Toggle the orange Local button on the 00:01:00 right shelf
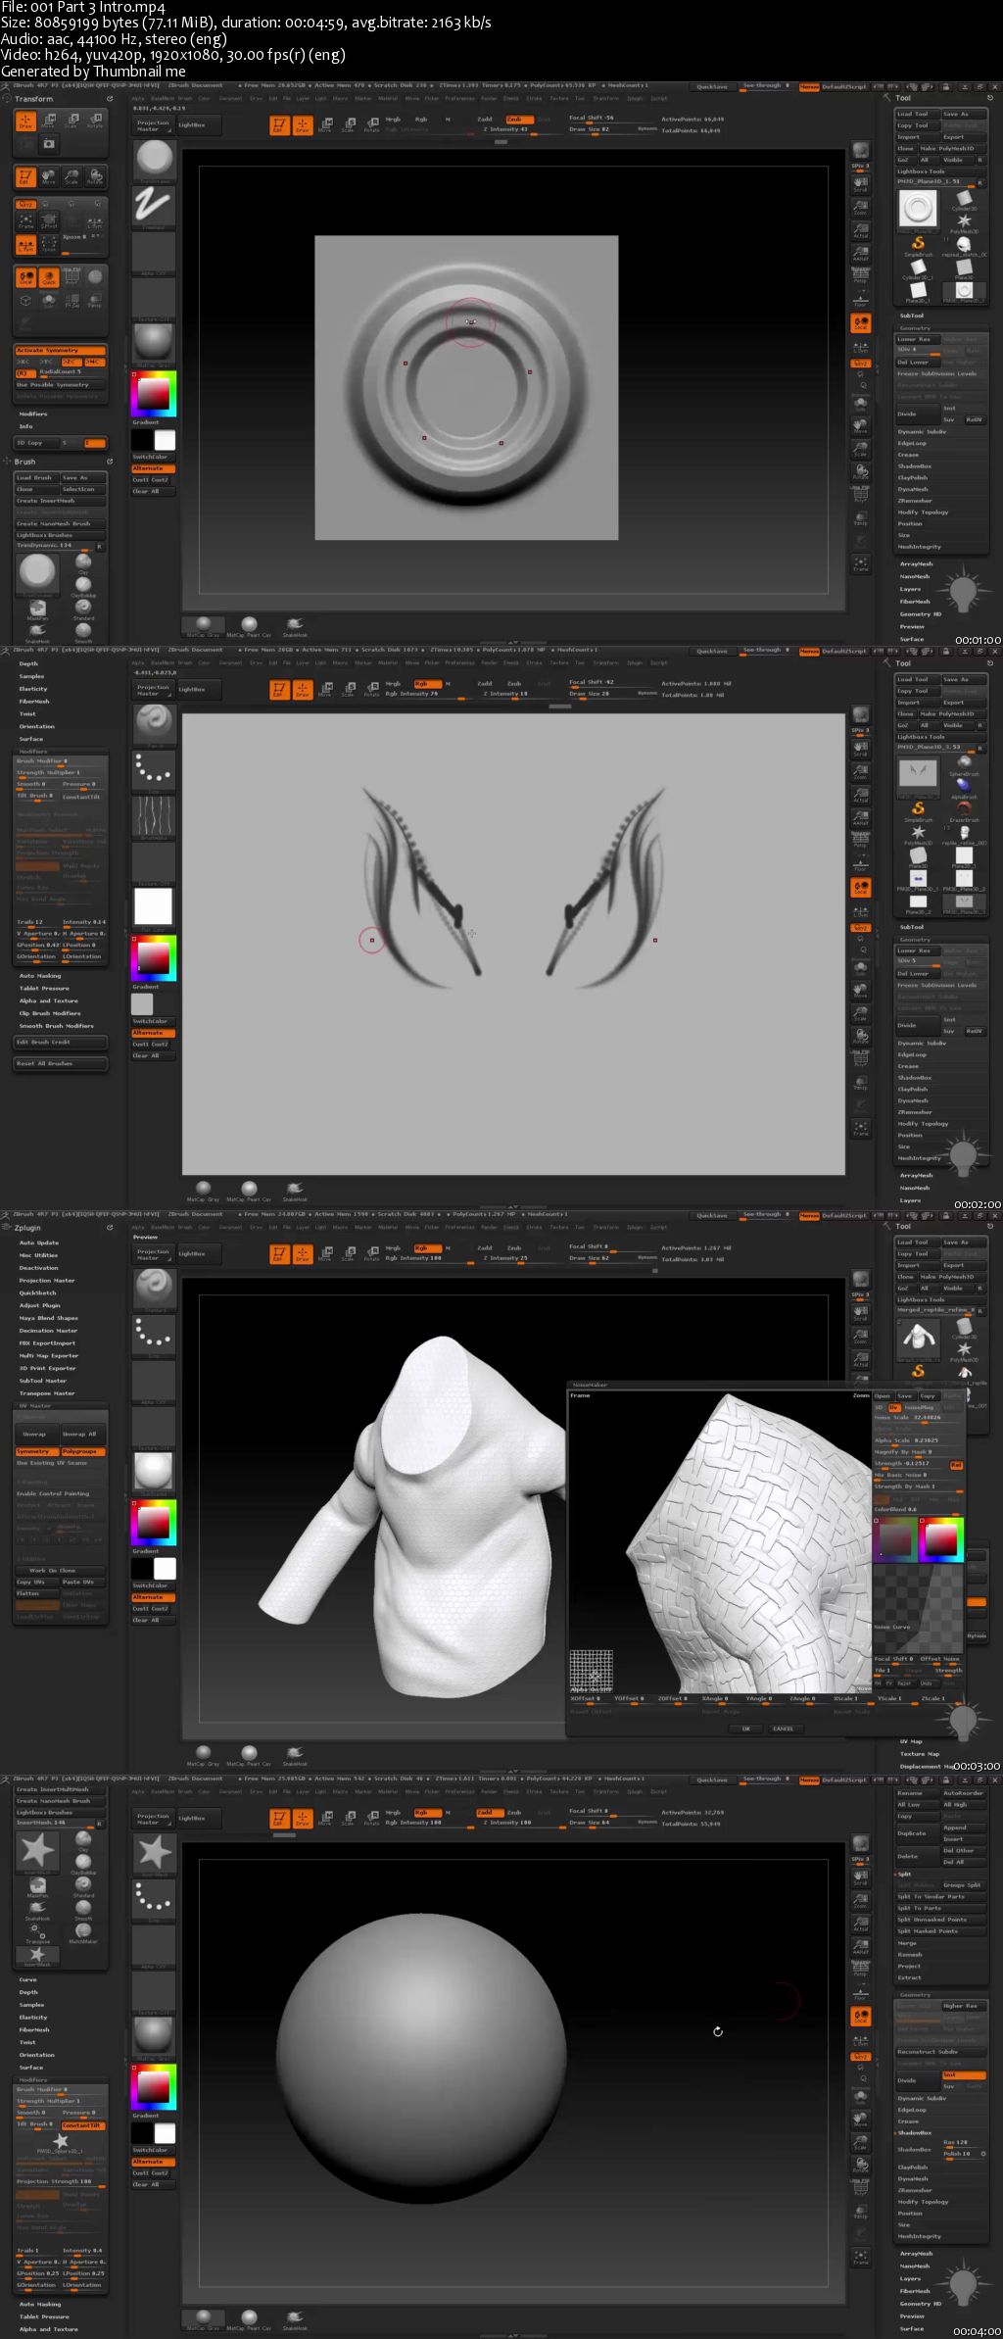Viewport: 1003px width, 2339px height. 860,322
